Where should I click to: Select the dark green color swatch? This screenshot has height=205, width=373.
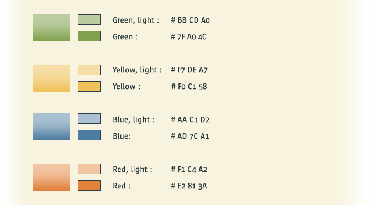pos(89,36)
